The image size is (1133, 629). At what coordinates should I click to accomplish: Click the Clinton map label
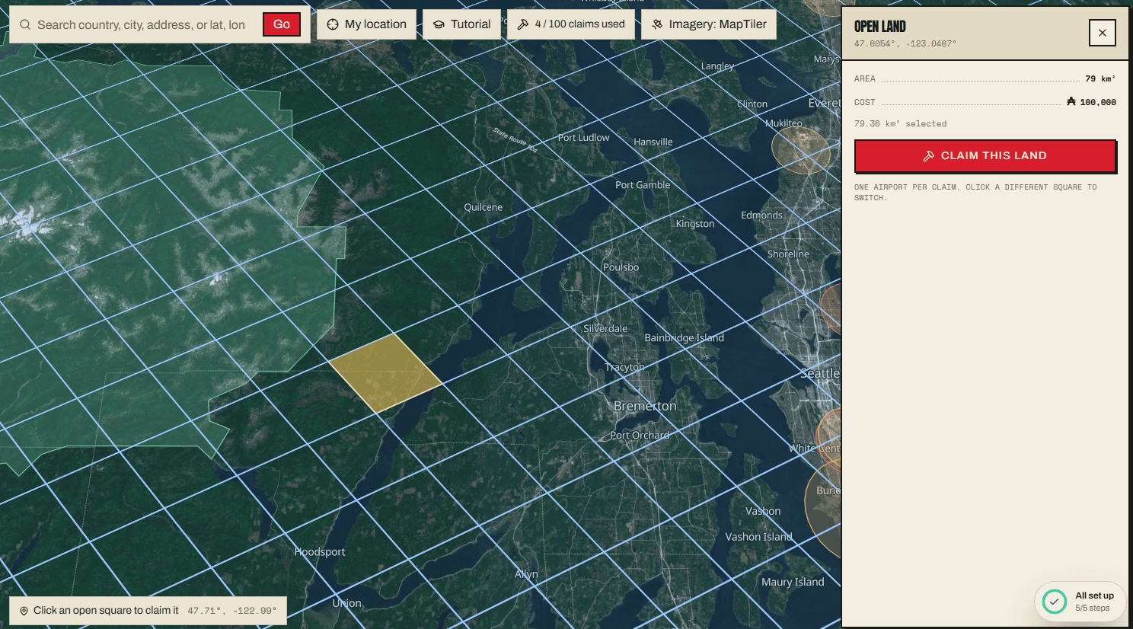[x=752, y=104]
